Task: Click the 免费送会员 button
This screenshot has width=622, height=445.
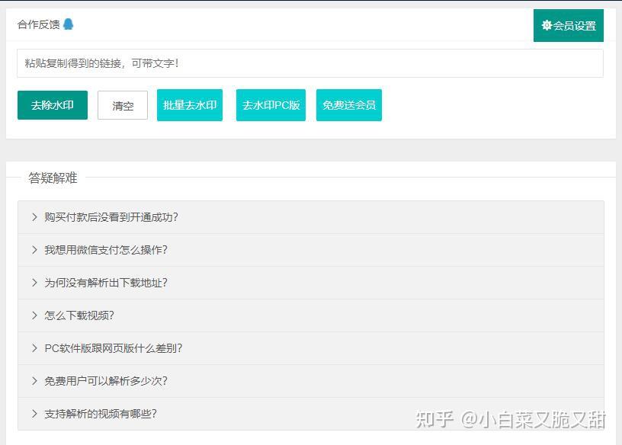Action: (x=349, y=105)
